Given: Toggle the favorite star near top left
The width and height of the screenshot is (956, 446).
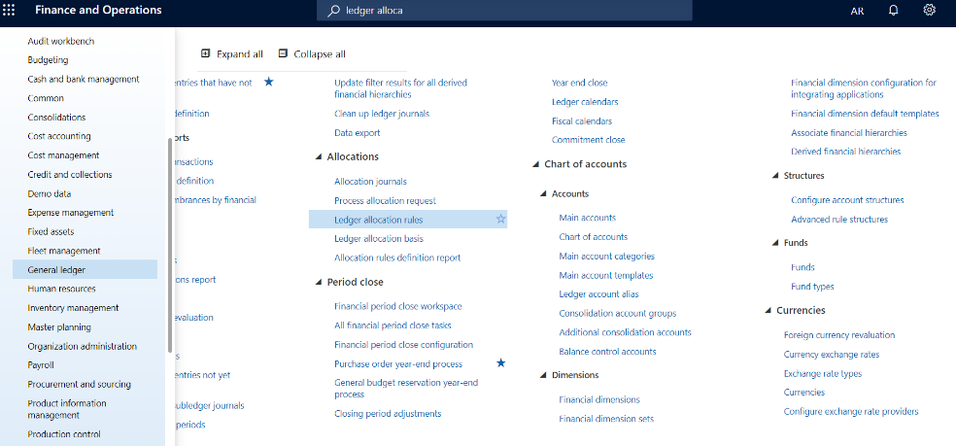Looking at the screenshot, I should pos(268,83).
